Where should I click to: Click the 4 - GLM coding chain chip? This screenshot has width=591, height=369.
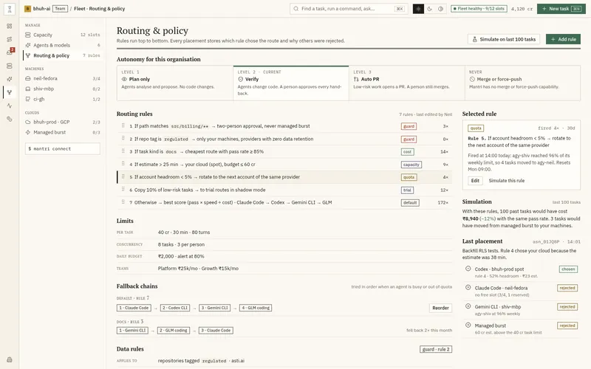(256, 308)
